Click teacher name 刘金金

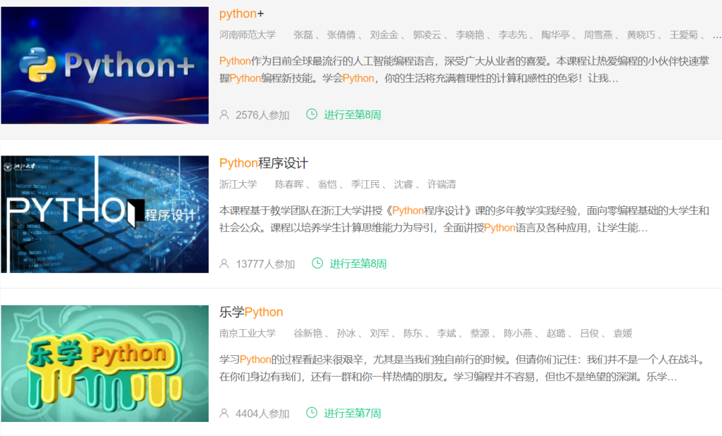384,35
